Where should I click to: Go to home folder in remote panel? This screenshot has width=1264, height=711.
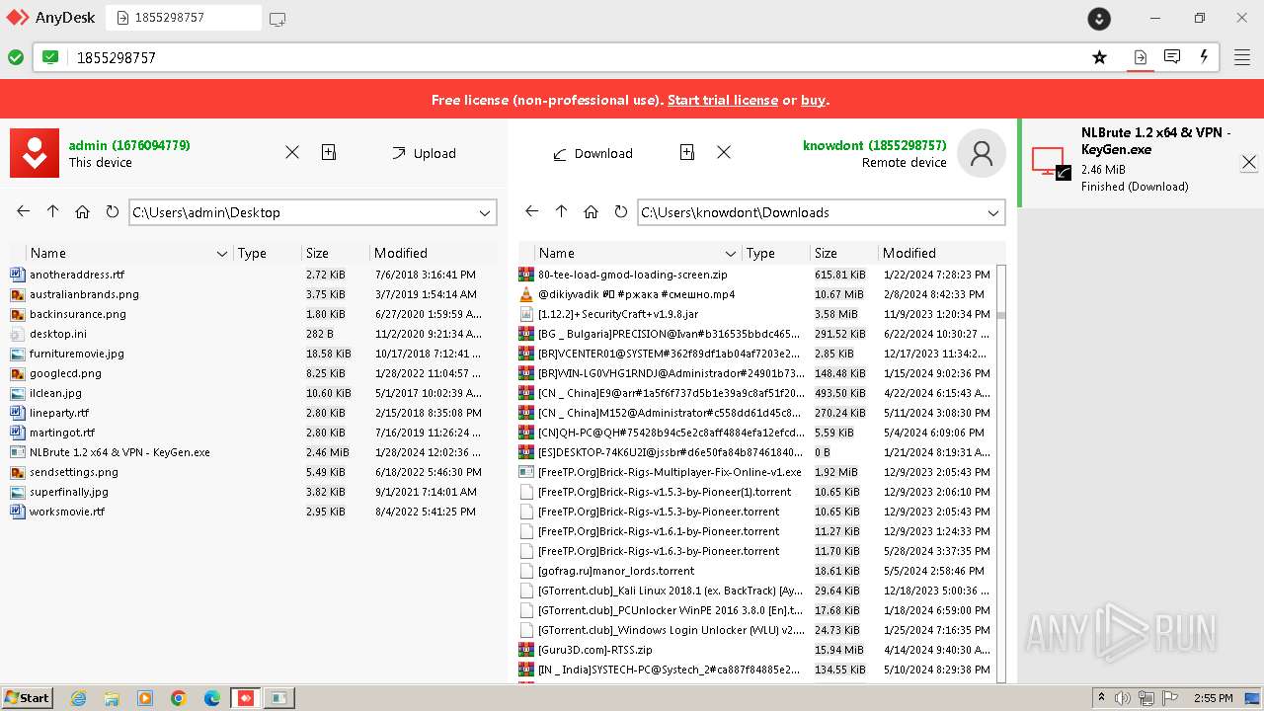click(x=592, y=211)
